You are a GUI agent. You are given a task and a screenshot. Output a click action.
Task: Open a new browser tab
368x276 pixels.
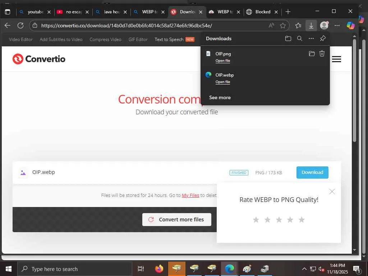point(288,12)
